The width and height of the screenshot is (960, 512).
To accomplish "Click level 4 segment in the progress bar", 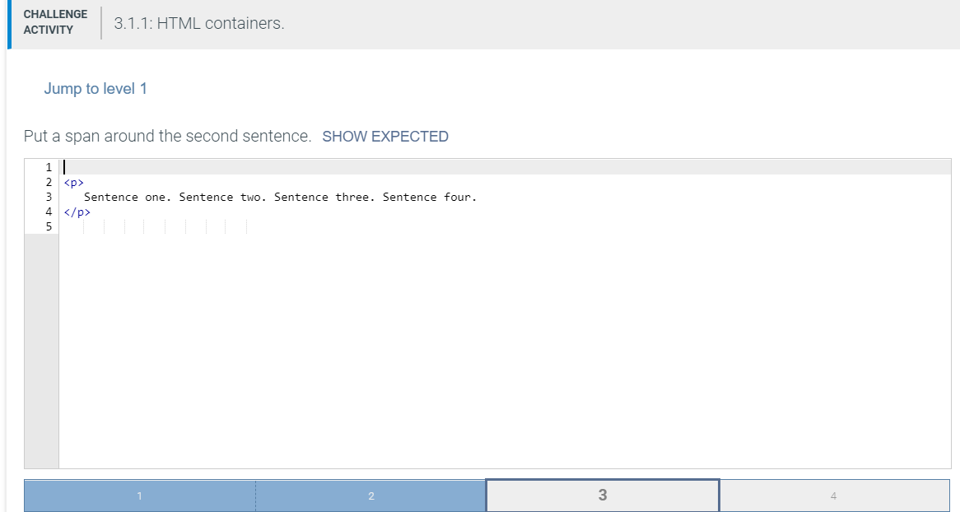I will tap(833, 495).
